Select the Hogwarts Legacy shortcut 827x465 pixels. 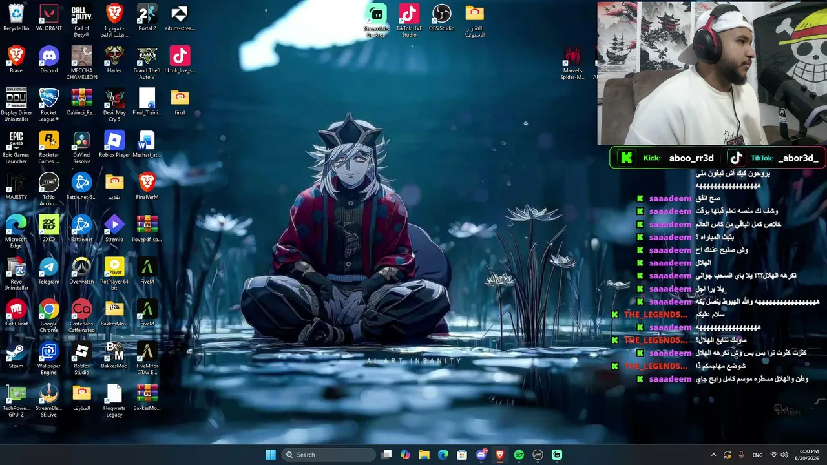pos(114,400)
